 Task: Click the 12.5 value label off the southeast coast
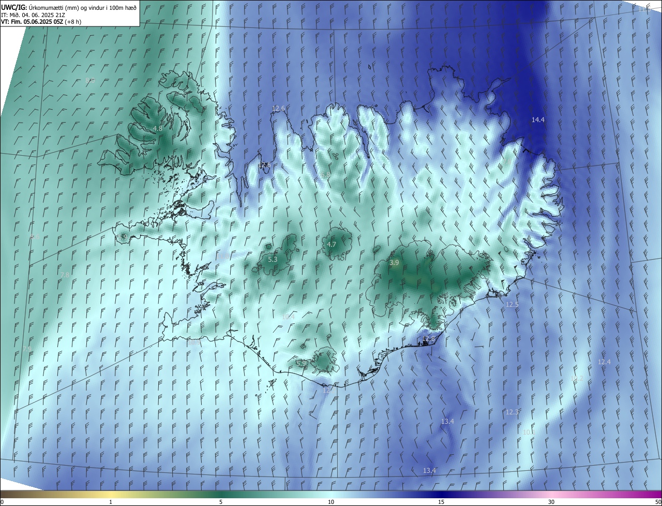[512, 305]
